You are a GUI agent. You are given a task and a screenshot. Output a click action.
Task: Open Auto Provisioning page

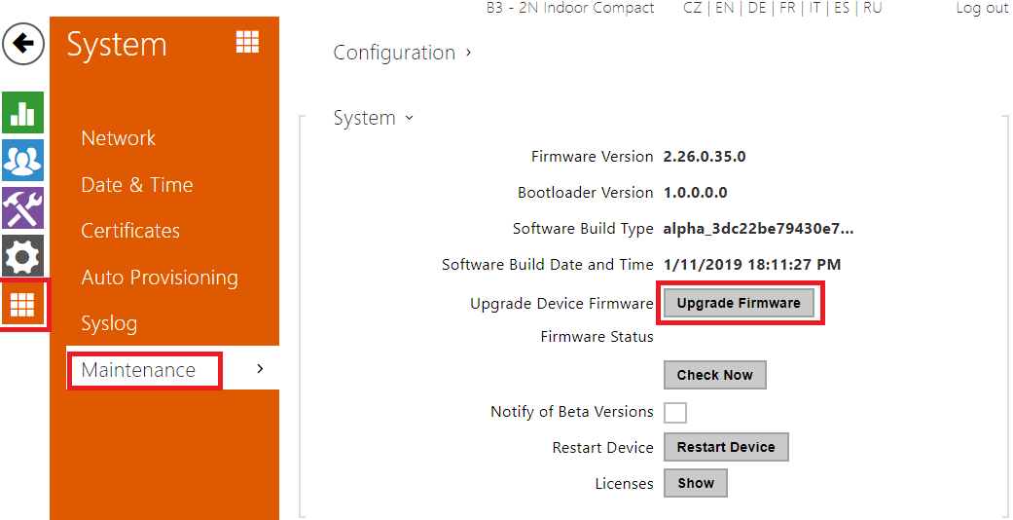click(x=160, y=278)
